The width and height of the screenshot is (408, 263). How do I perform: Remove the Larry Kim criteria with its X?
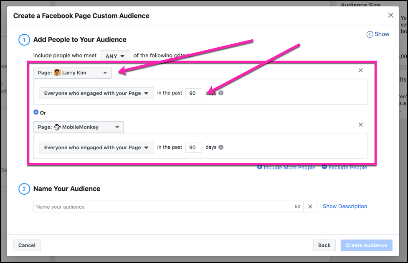point(360,70)
